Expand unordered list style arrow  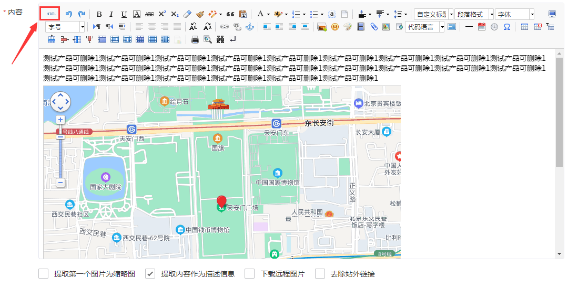click(322, 15)
